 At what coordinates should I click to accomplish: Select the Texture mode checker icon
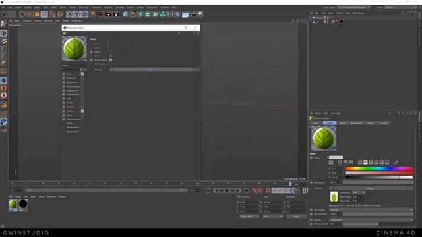(x=4, y=41)
